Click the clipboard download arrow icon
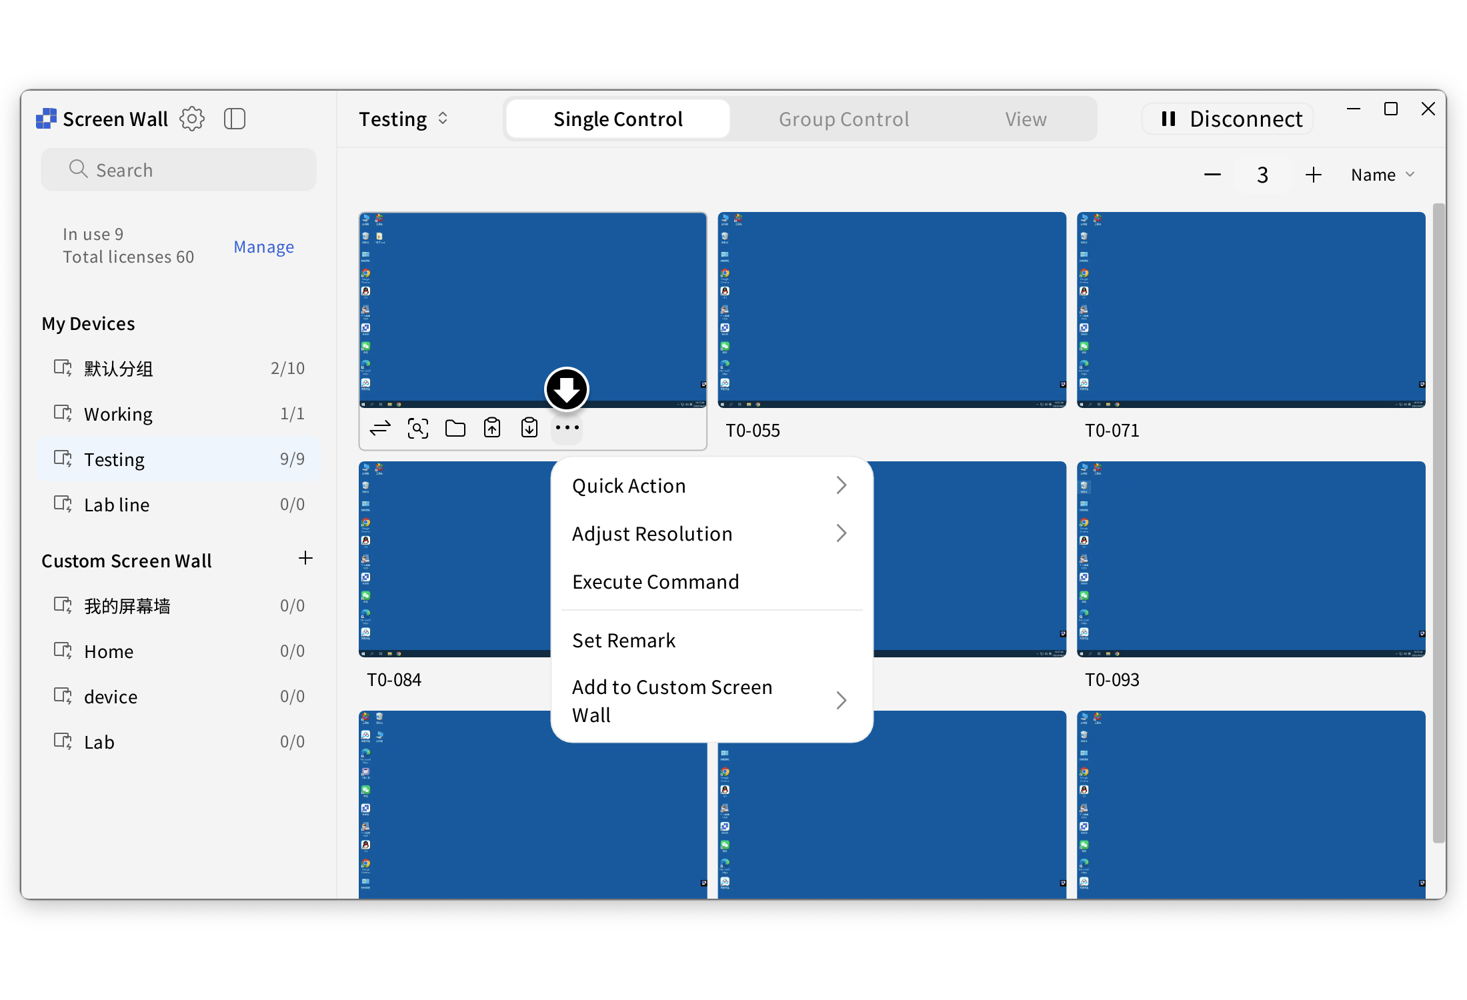This screenshot has width=1467, height=1000. click(x=529, y=428)
